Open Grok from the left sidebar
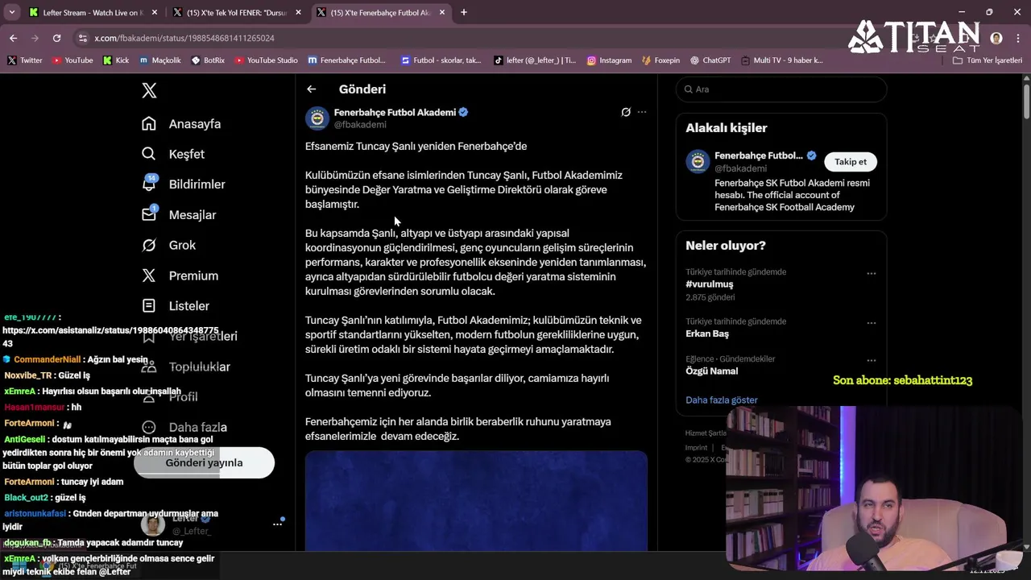The height and width of the screenshot is (580, 1031). point(168,245)
